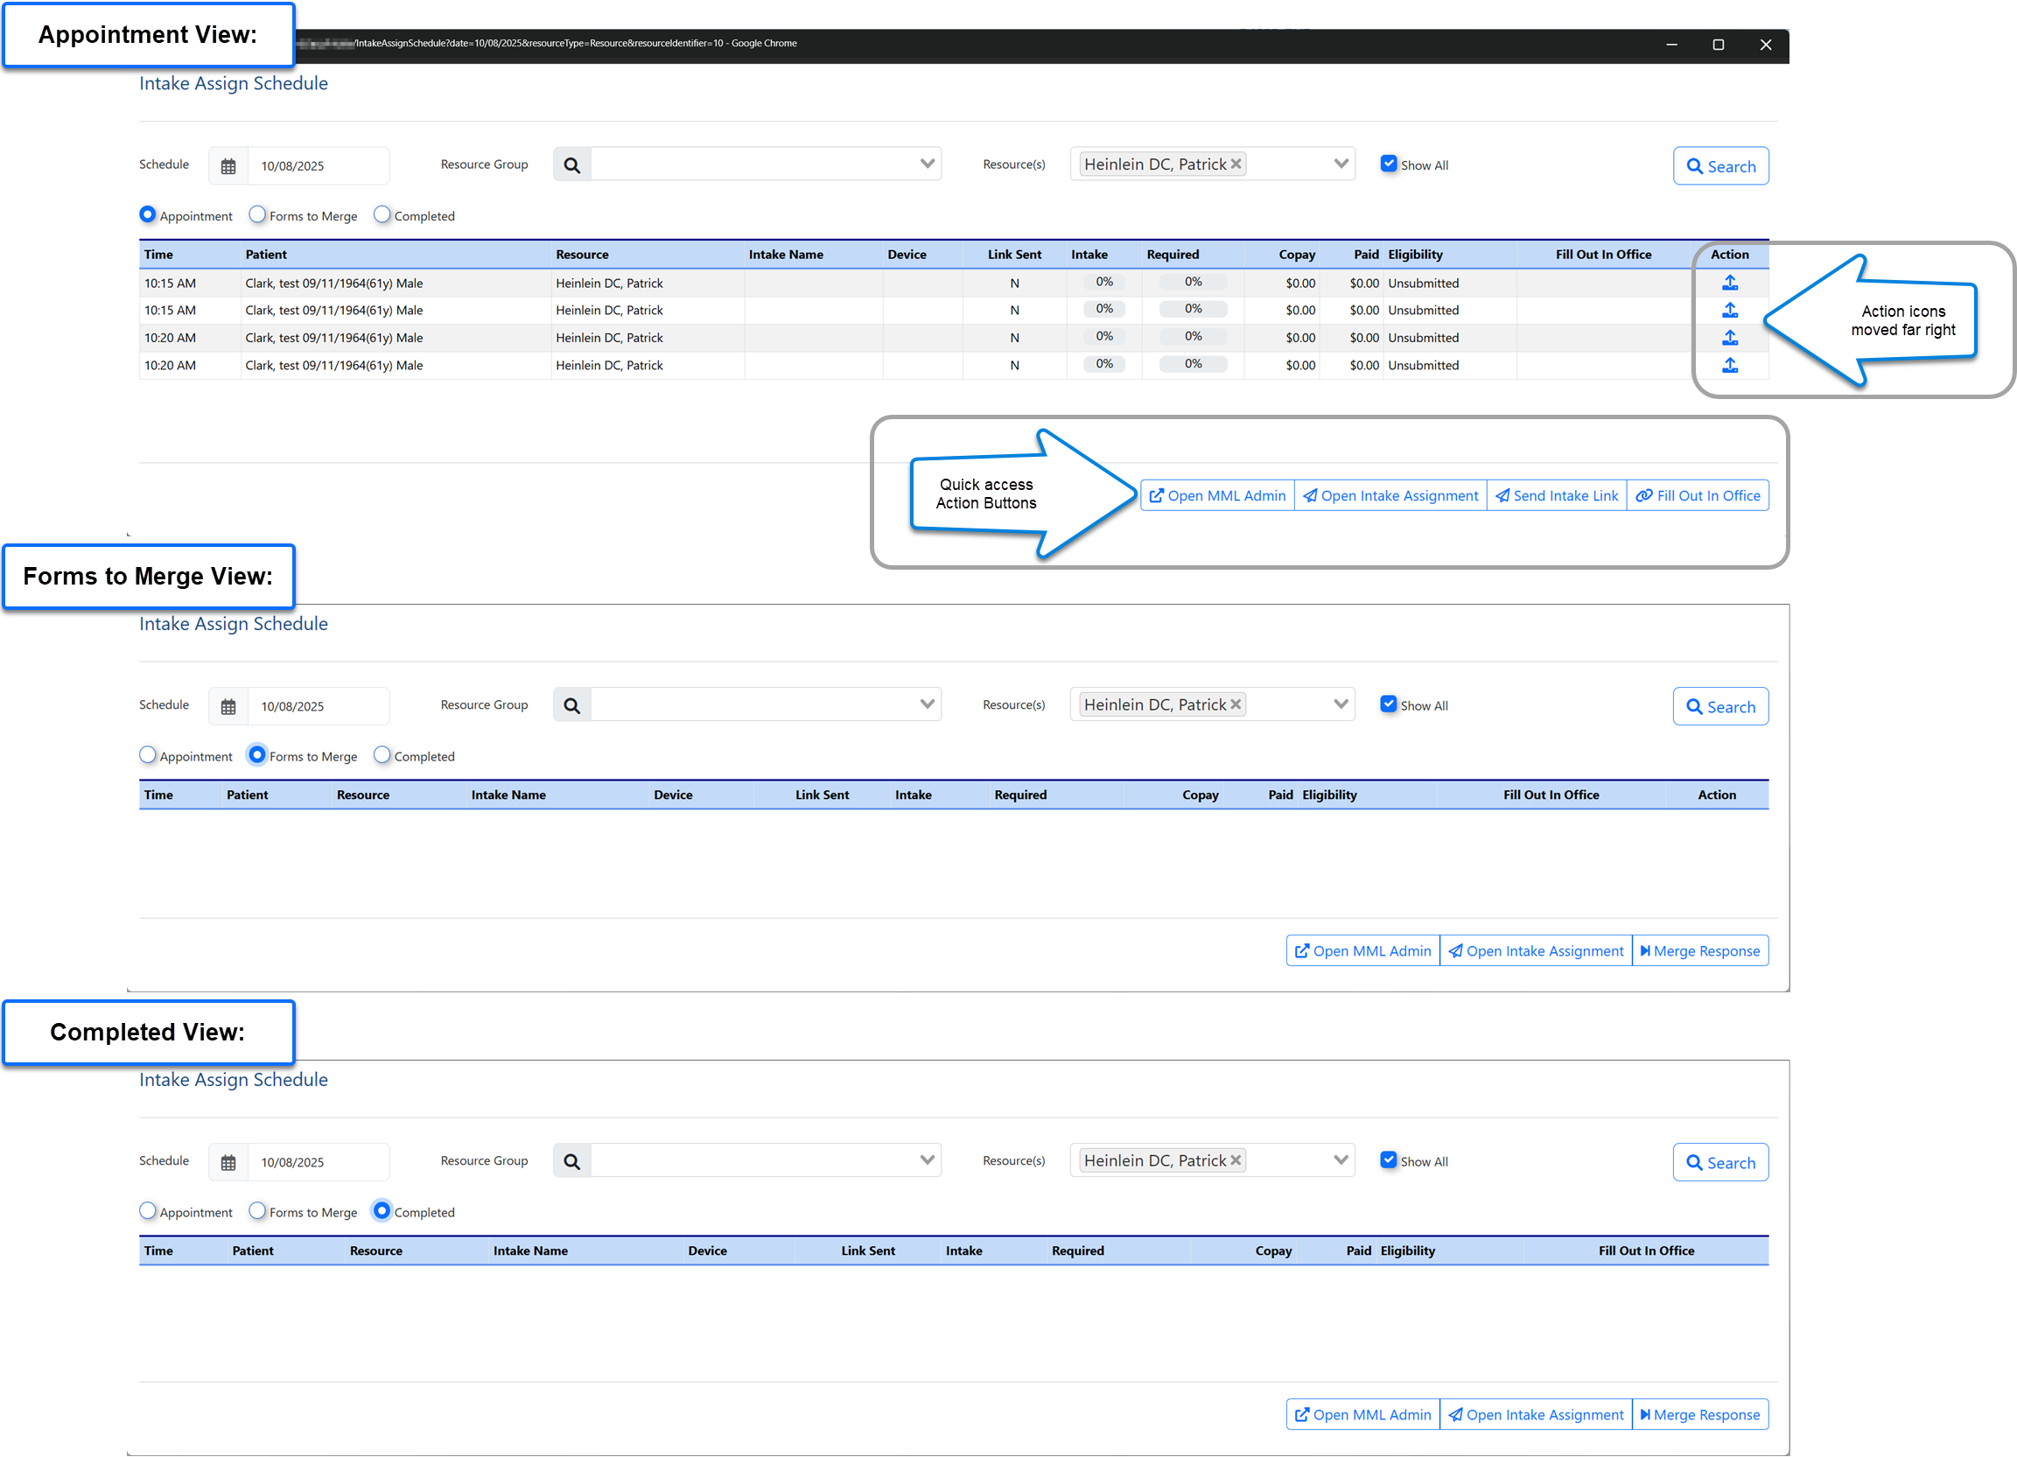
Task: Expand Resource(s) dropdown in Forms to Merge View
Action: 1341,704
